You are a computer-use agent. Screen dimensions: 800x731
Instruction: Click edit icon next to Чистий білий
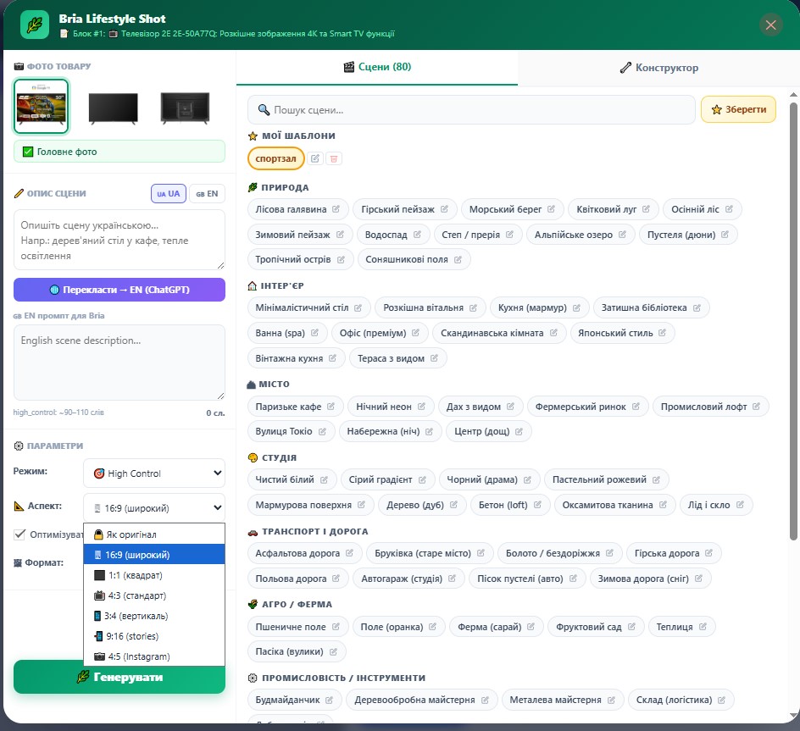(x=324, y=480)
